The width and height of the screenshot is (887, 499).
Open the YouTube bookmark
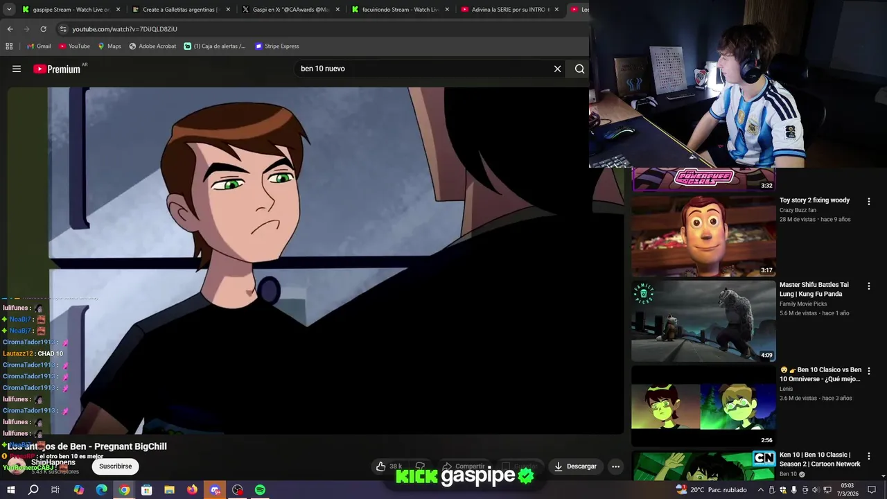pyautogui.click(x=74, y=46)
